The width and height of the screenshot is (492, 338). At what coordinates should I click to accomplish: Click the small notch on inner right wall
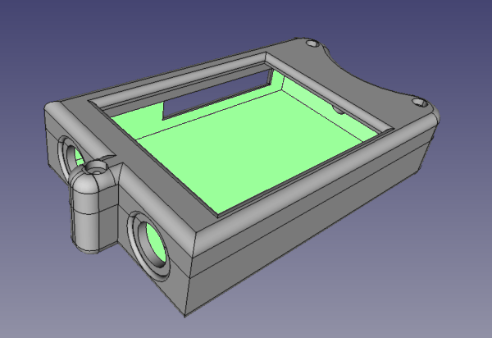[338, 110]
